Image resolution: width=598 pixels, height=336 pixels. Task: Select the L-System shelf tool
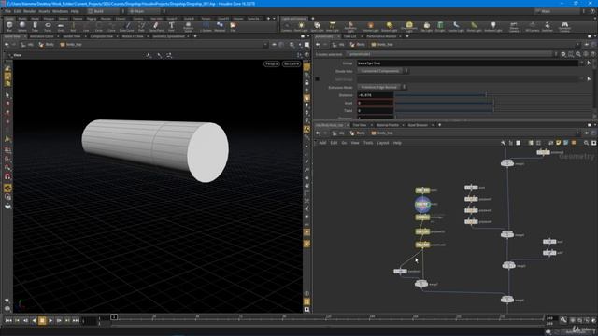tap(206, 27)
